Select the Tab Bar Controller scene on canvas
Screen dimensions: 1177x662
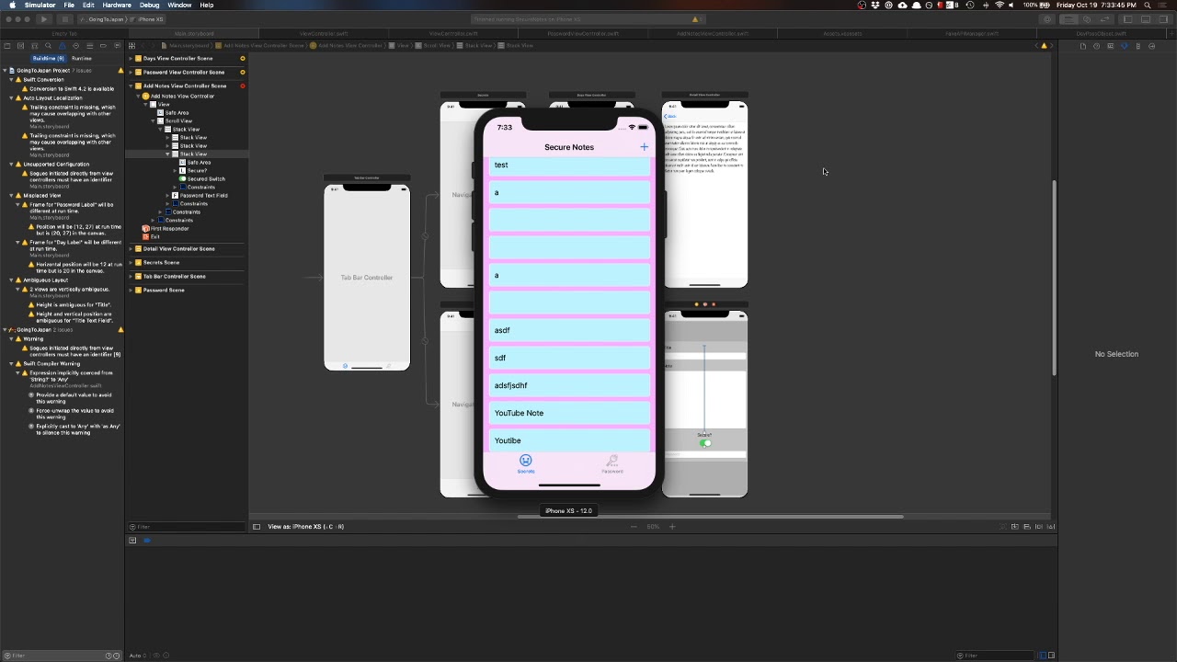point(367,278)
